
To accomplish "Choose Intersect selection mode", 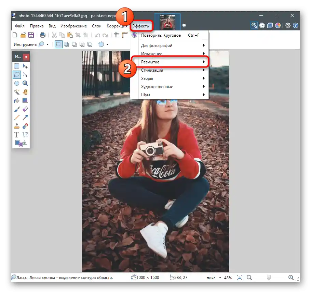I will 82,44.
